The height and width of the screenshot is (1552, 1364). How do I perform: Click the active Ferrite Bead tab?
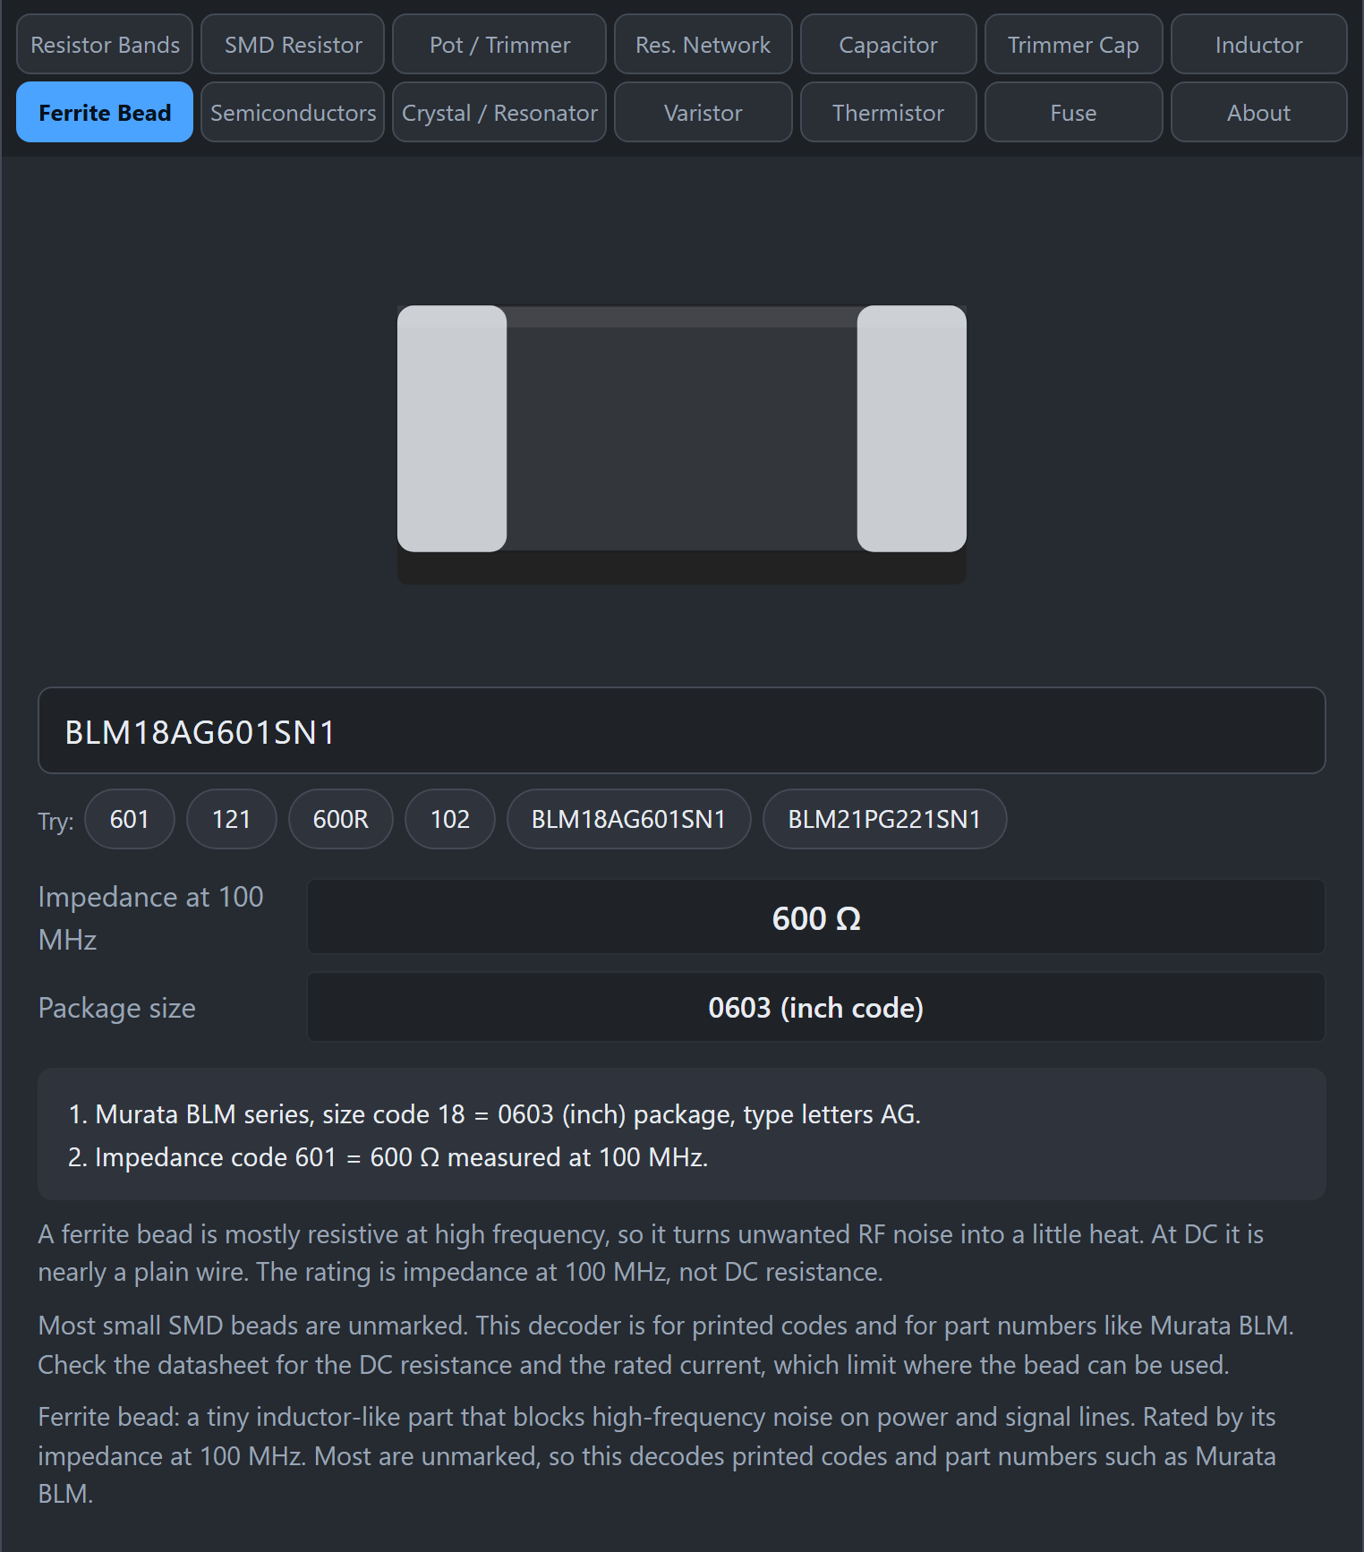[x=105, y=112]
